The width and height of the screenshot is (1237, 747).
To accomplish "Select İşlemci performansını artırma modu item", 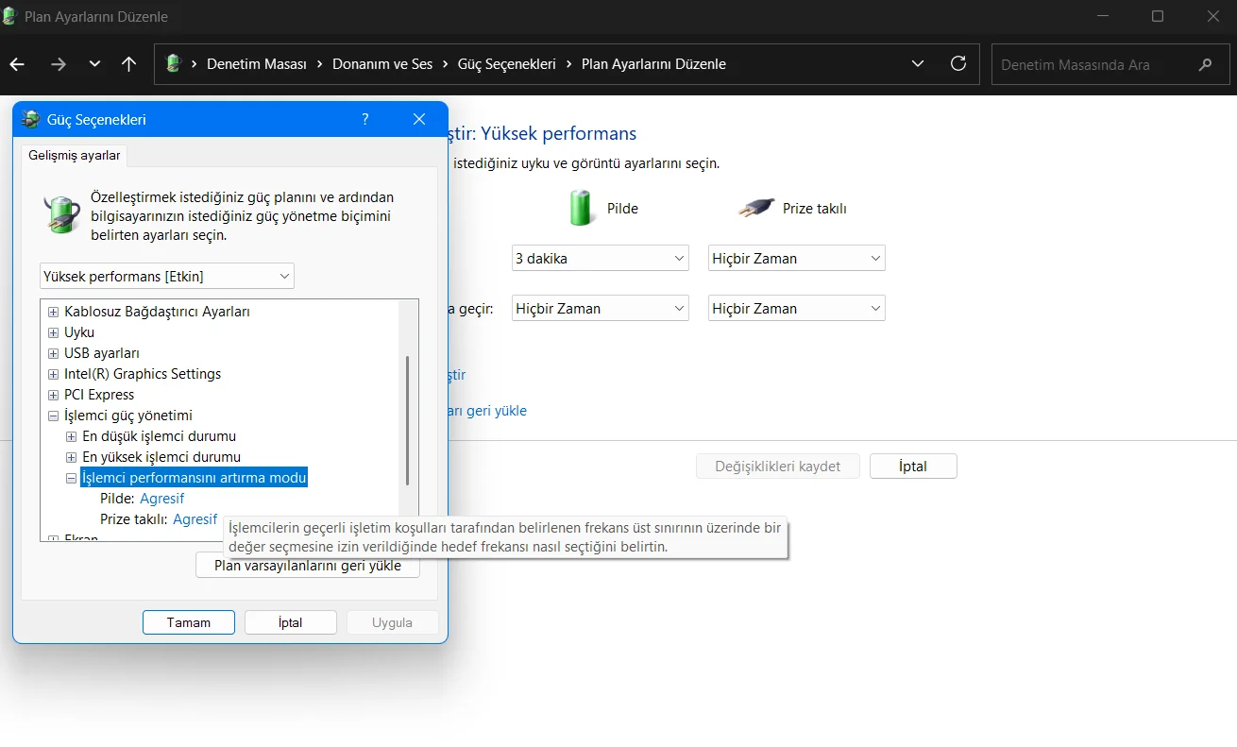I will (x=195, y=478).
